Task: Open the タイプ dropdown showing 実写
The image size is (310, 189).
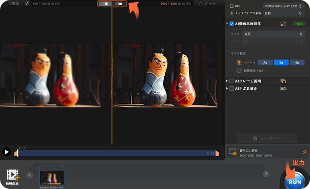Action: click(274, 34)
